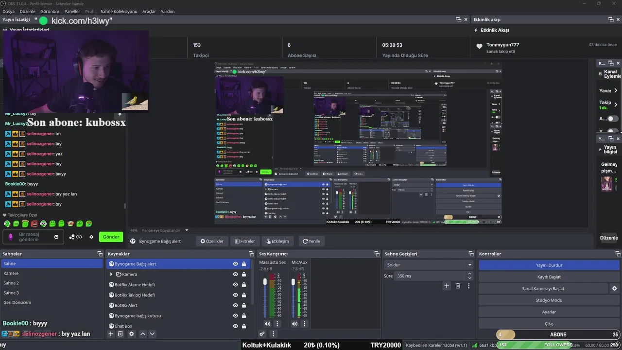Hide the BotRix Abone Hedefi source
This screenshot has height=350, width=622.
235,285
